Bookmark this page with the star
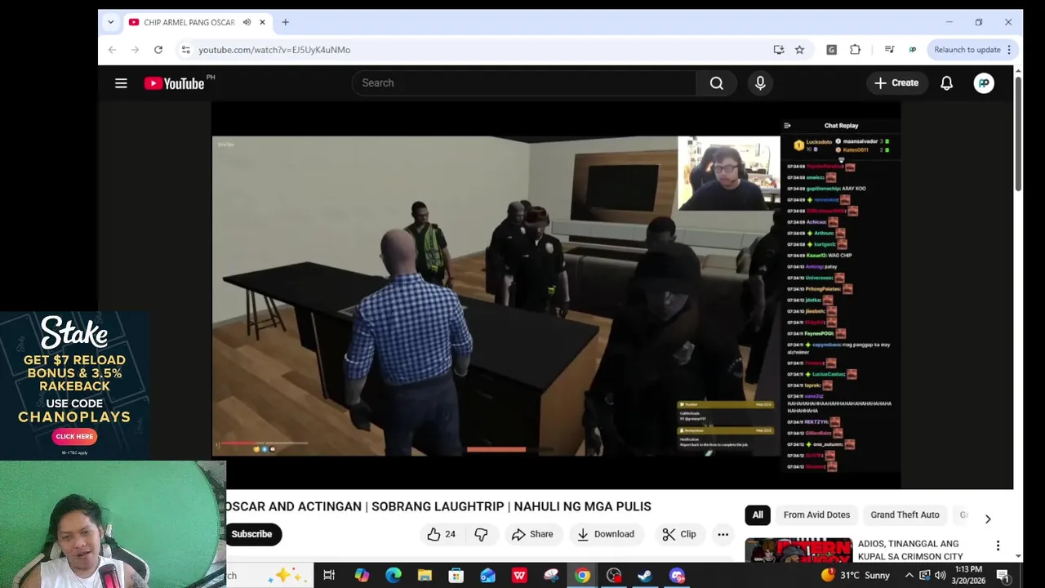Image resolution: width=1045 pixels, height=588 pixels. [x=799, y=50]
